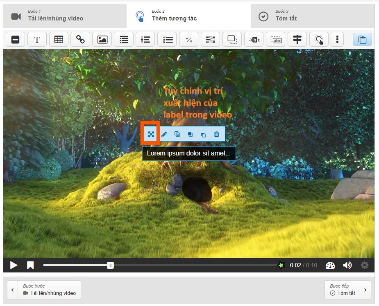The height and width of the screenshot is (306, 379).
Task: Click the move icon on the label toolbar
Action: point(151,134)
